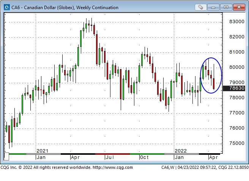The width and height of the screenshot is (249, 181).
Task: Click the 78000 price scale label
Action: 236,97
